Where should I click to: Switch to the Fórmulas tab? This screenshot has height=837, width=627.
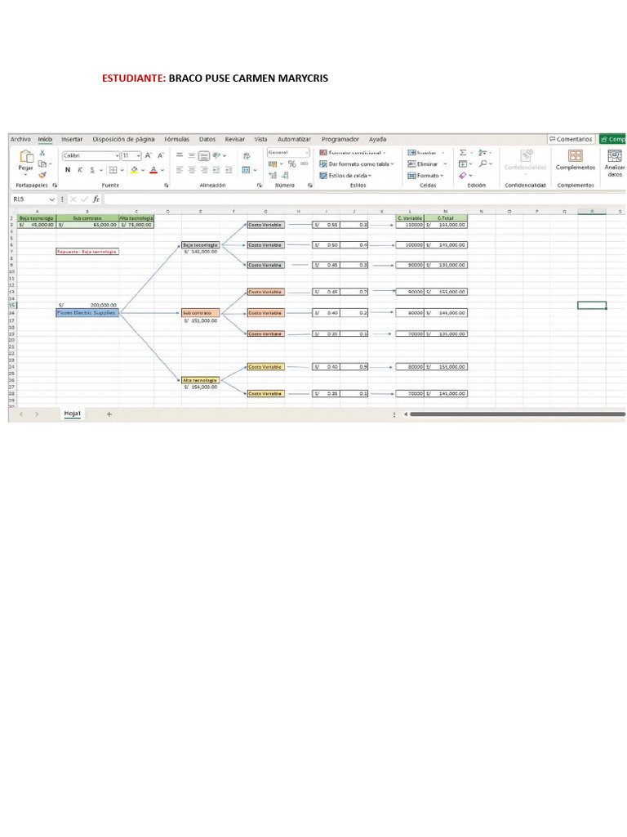(x=176, y=139)
